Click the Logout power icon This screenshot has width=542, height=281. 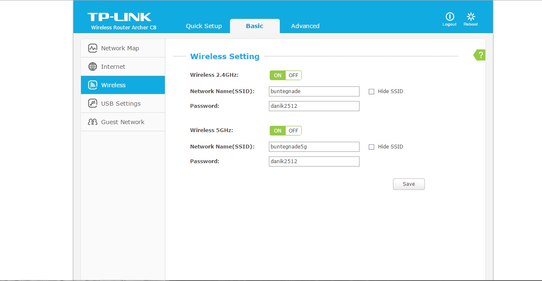pyautogui.click(x=450, y=16)
